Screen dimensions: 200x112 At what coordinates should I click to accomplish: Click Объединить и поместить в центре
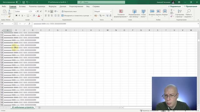point(75,16)
